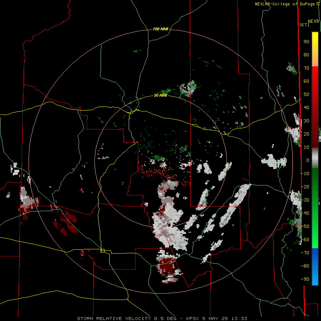Image resolution: width=321 pixels, height=321 pixels.
Task: Click the Storm Relative Velocity footer caption
Action: click(162, 319)
